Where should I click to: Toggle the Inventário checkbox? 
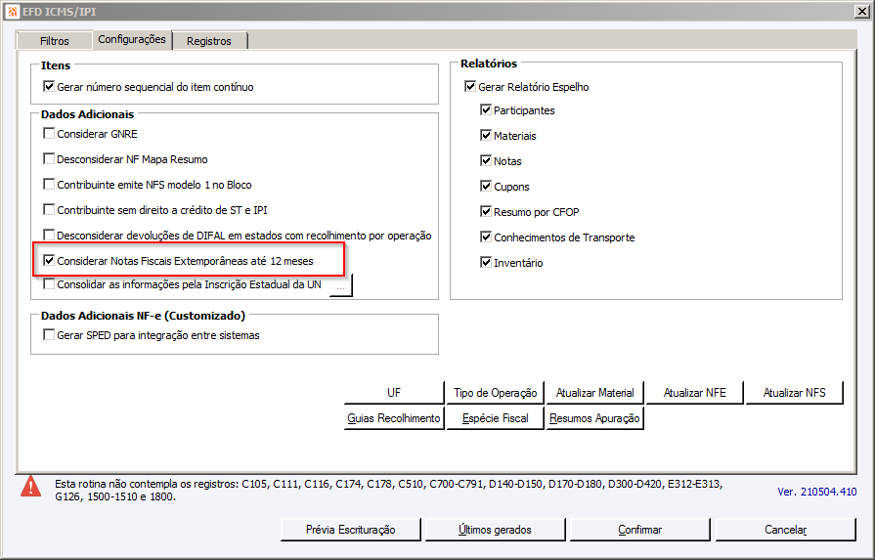coord(486,263)
